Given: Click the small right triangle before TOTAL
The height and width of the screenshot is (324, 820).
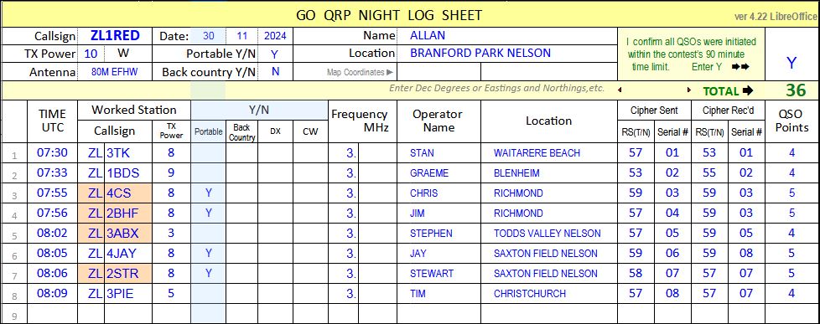Looking at the screenshot, I should pyautogui.click(x=689, y=90).
